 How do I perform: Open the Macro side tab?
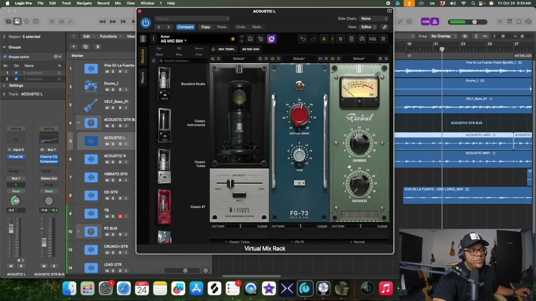(142, 77)
